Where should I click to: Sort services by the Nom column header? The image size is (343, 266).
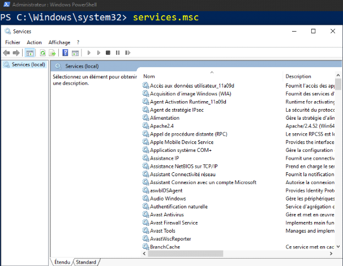(149, 76)
